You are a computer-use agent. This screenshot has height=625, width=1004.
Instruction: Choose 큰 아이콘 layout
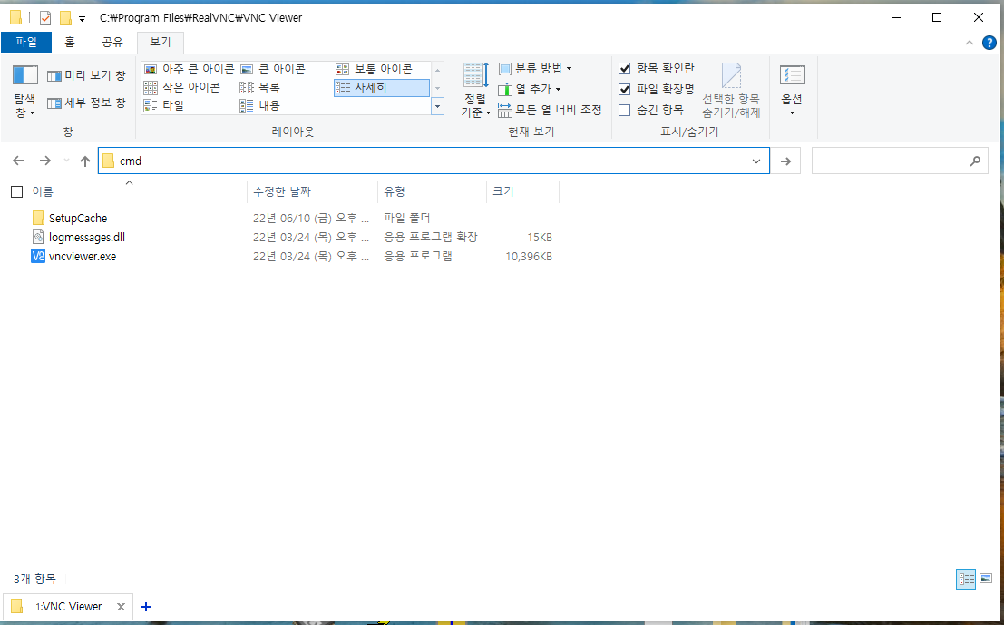pos(273,69)
